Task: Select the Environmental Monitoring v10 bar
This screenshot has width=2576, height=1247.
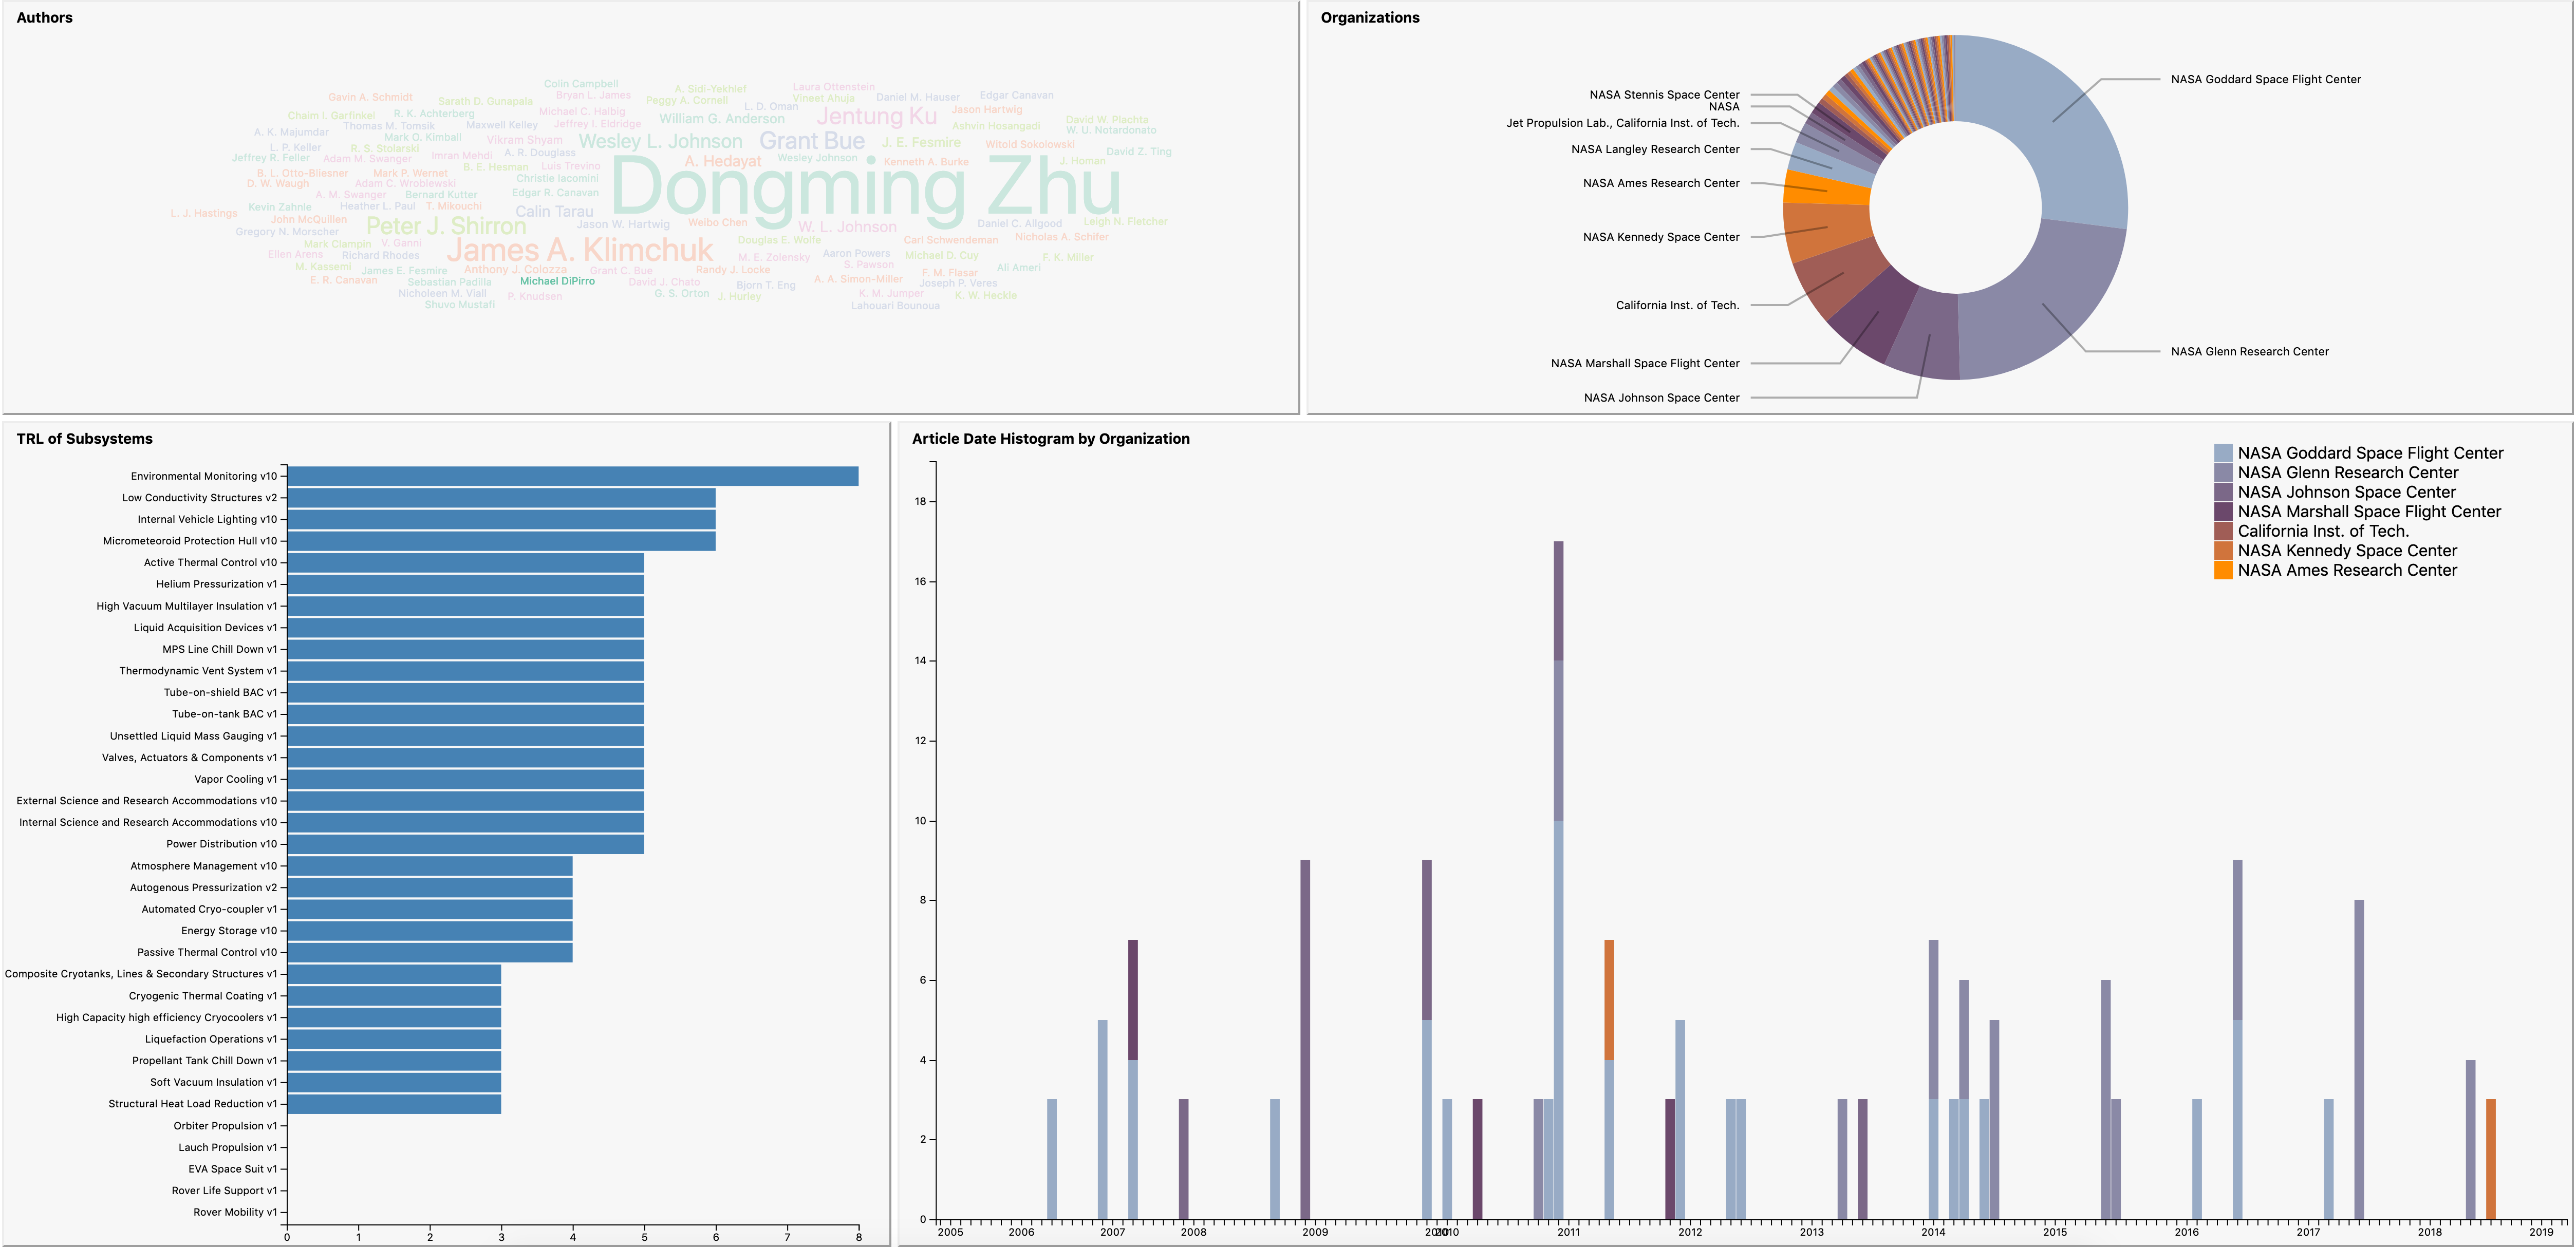Action: (572, 476)
